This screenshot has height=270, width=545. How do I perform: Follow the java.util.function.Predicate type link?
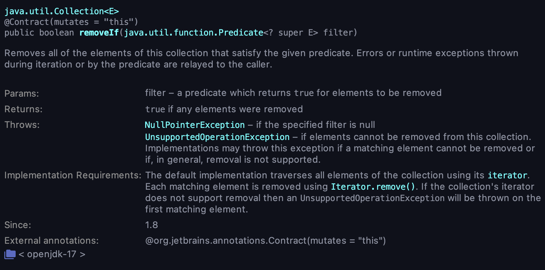(x=194, y=33)
